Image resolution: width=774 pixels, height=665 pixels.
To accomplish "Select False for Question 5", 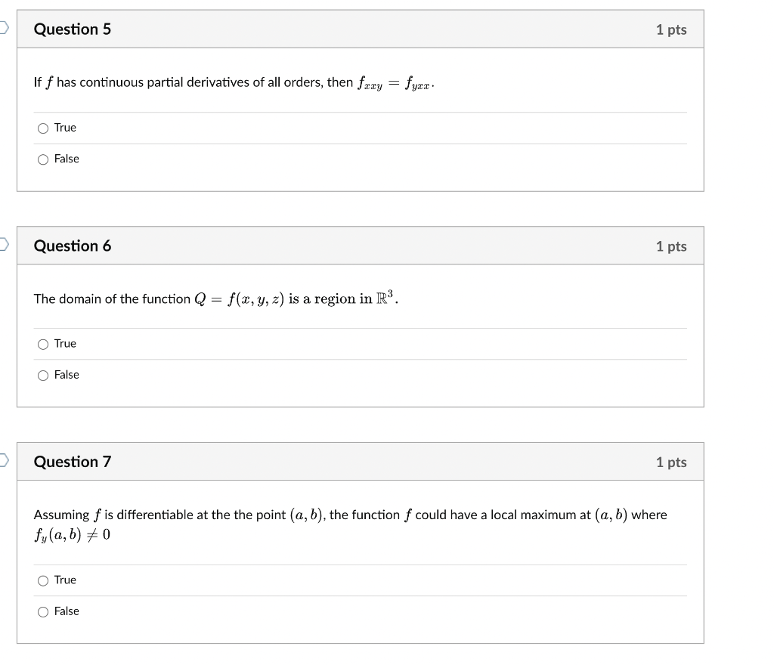I will (x=43, y=159).
